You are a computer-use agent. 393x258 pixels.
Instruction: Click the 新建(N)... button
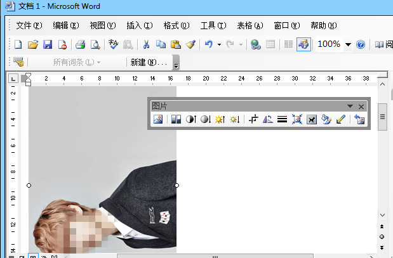(149, 63)
